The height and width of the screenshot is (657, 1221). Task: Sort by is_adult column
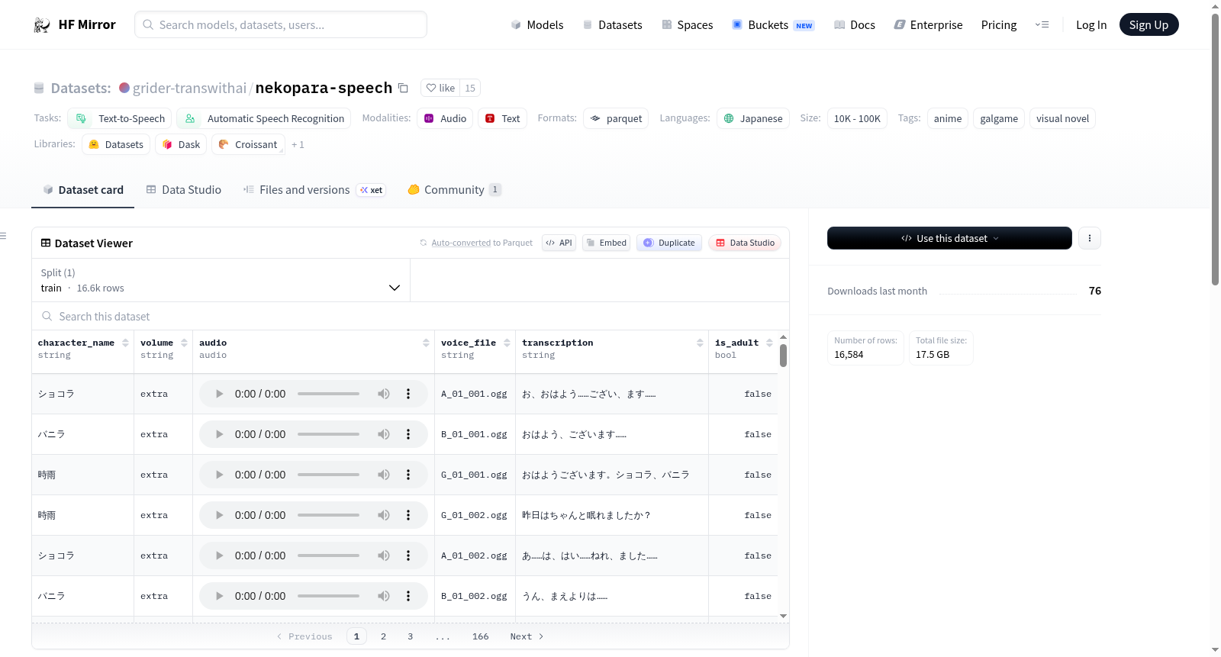coord(769,343)
